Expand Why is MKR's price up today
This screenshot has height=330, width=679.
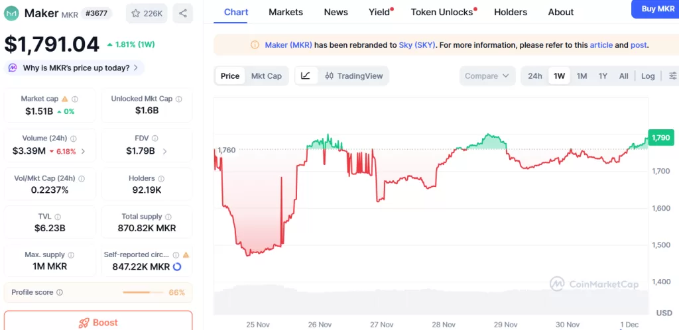(x=75, y=68)
